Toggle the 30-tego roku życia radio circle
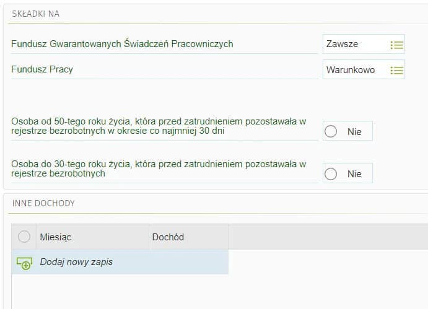The image size is (428, 309). pyautogui.click(x=331, y=174)
